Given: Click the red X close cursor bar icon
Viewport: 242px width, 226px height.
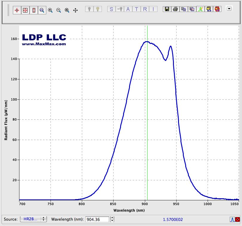Looking at the screenshot, I should [238, 219].
